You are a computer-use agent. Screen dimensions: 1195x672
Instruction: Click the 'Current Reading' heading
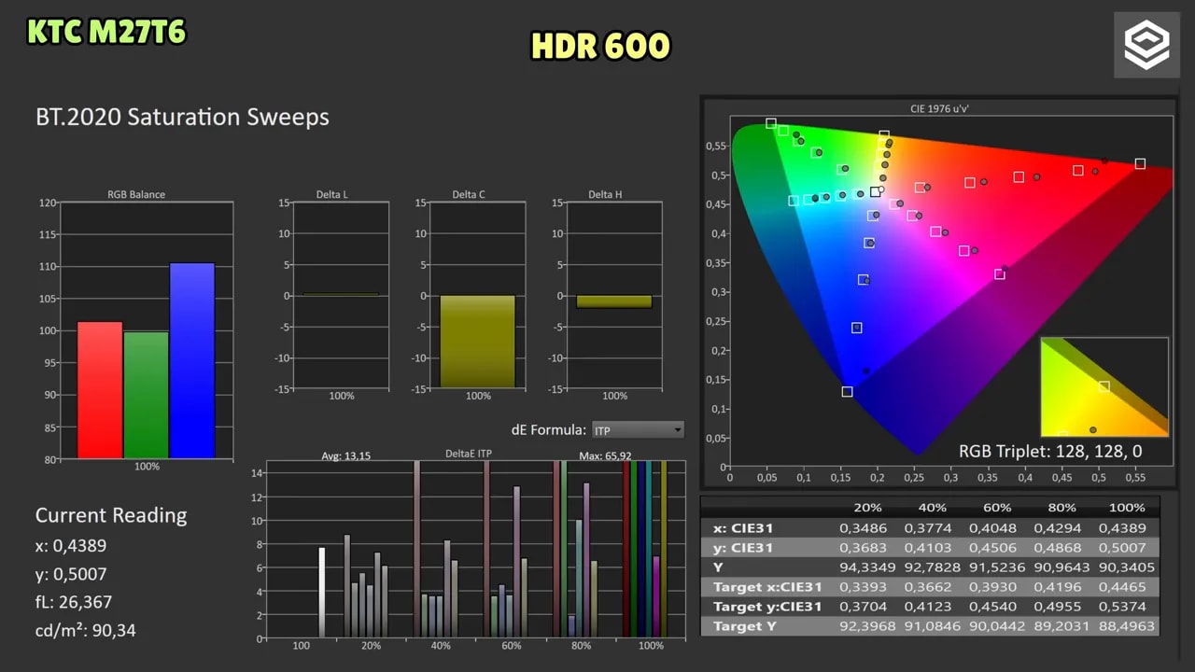coord(111,515)
